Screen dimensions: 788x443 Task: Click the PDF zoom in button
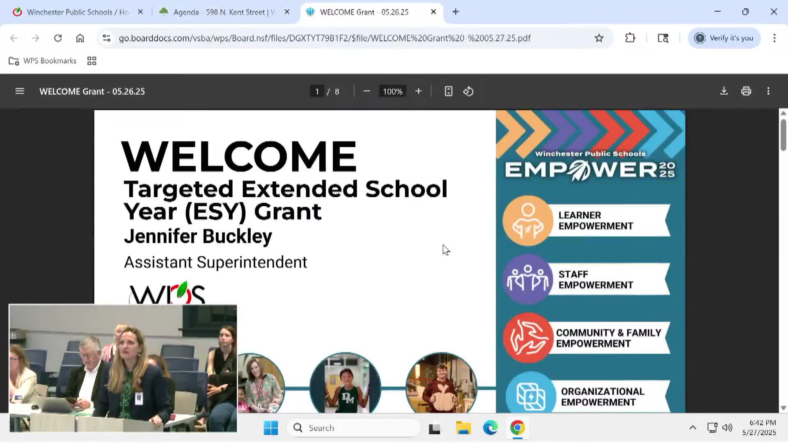418,91
